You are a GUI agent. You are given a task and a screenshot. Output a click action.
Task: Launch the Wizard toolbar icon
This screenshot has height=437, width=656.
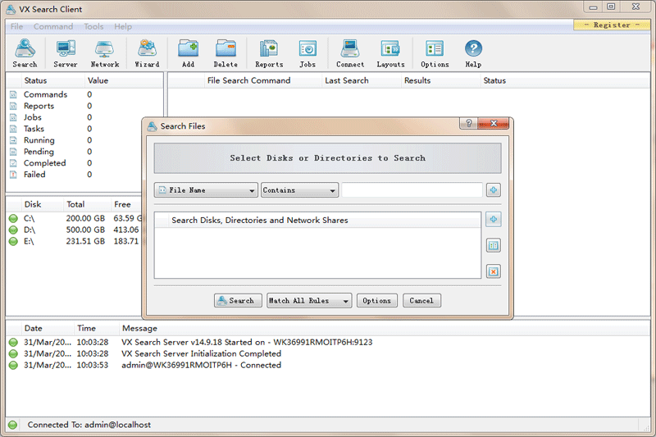(147, 53)
